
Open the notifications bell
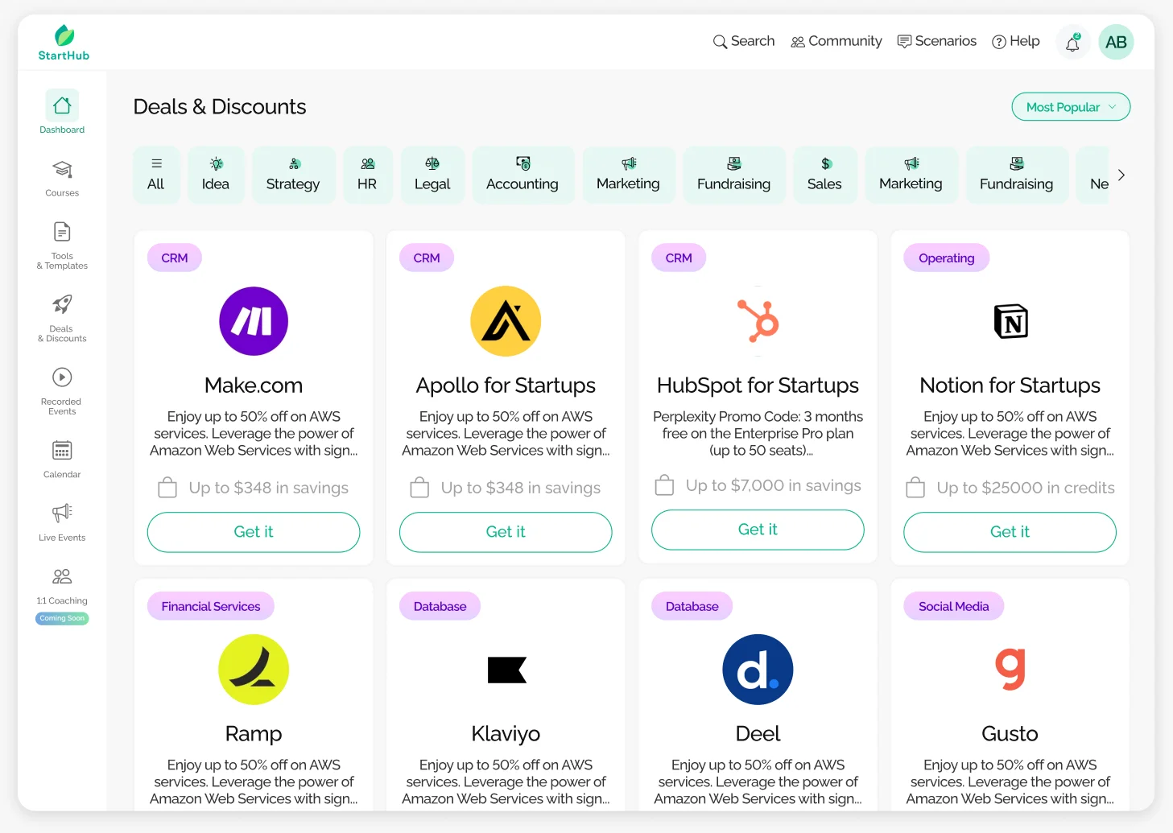1072,43
